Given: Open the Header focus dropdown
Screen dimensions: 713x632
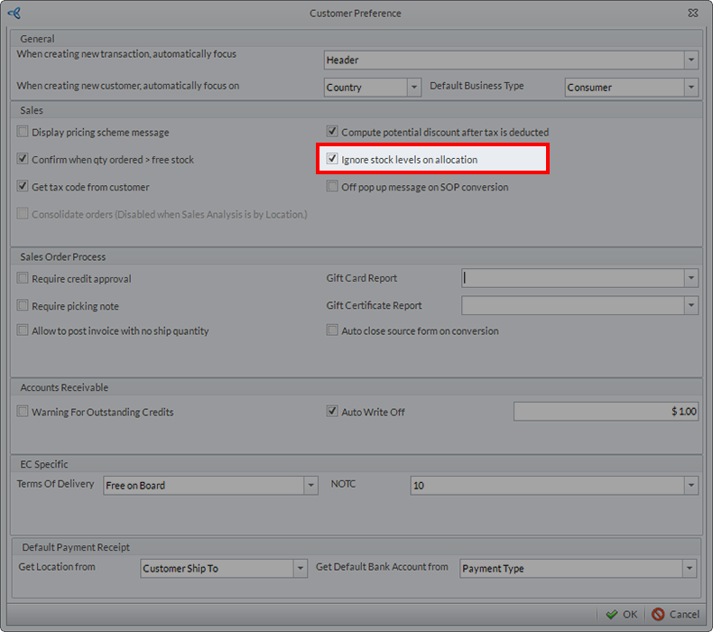Looking at the screenshot, I should point(690,60).
